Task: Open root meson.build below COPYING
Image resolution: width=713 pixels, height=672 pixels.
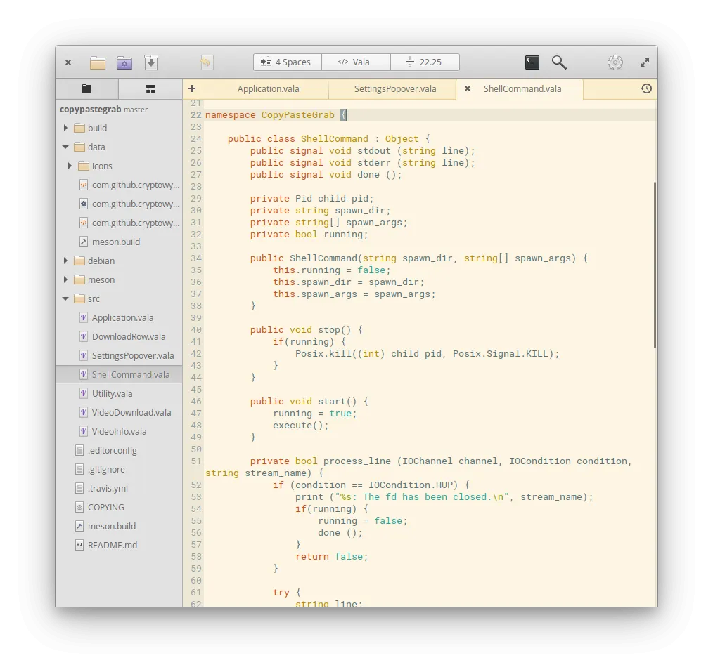Action: (x=119, y=526)
